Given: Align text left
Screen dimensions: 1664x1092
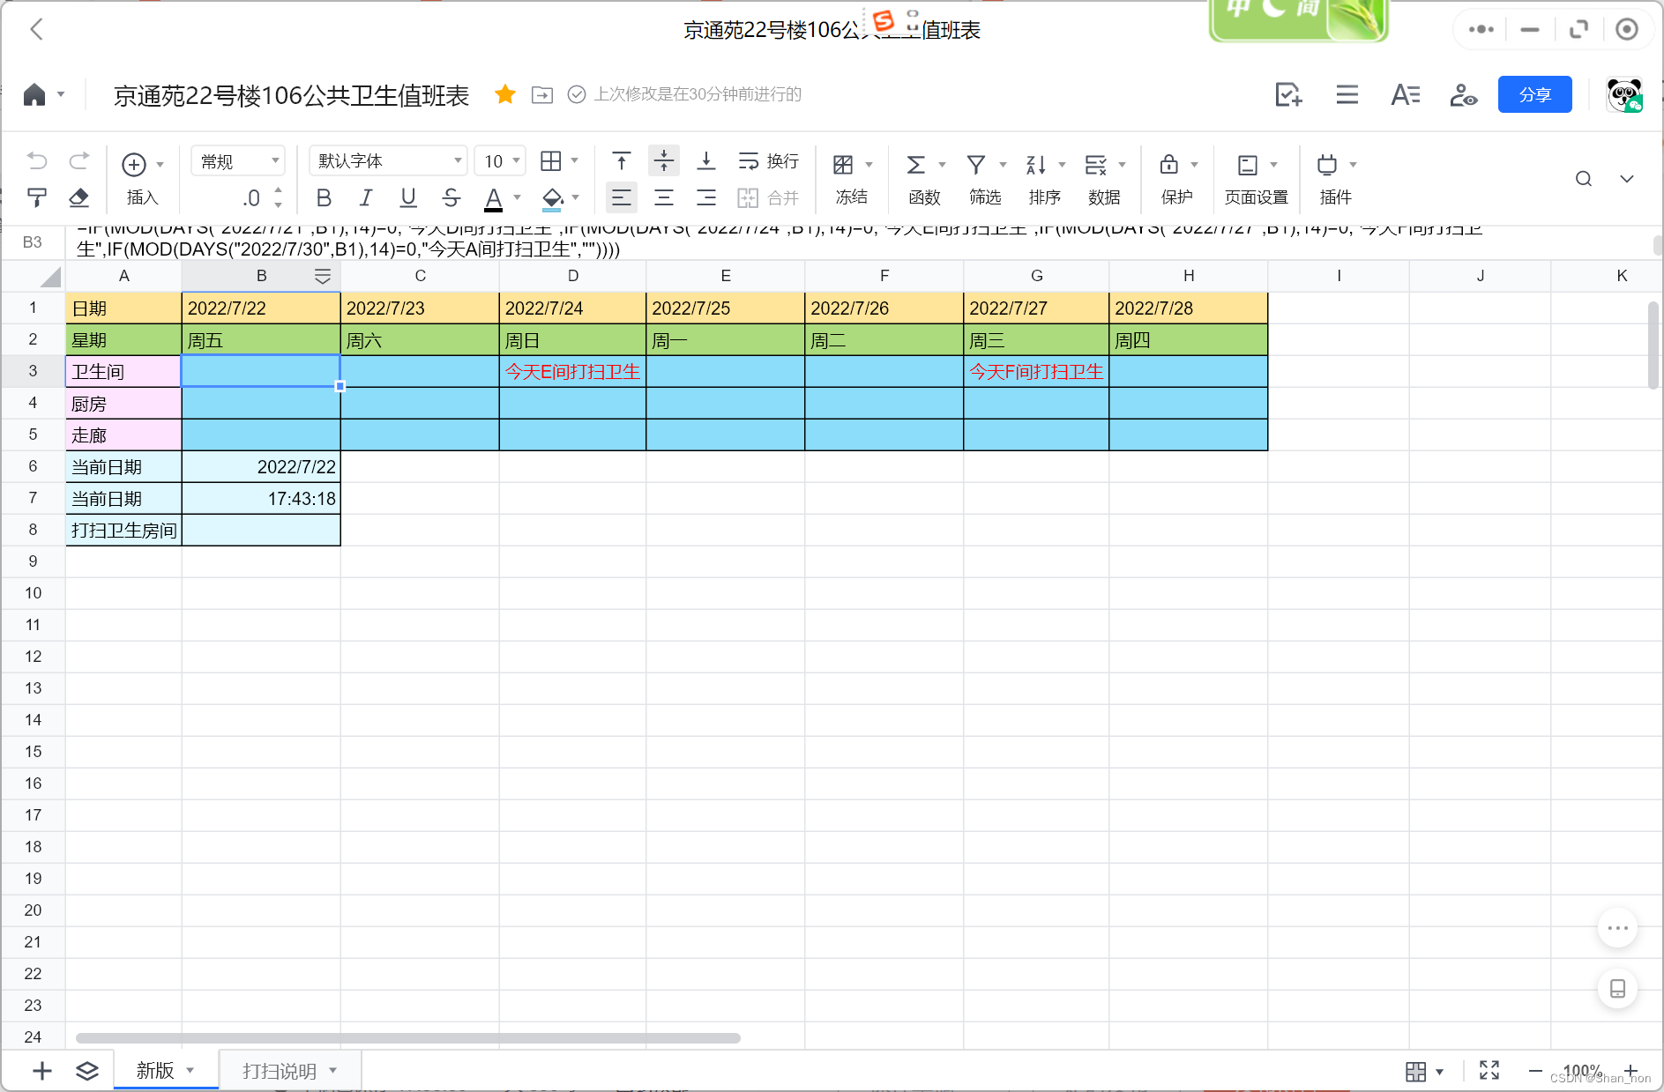Looking at the screenshot, I should click(622, 197).
